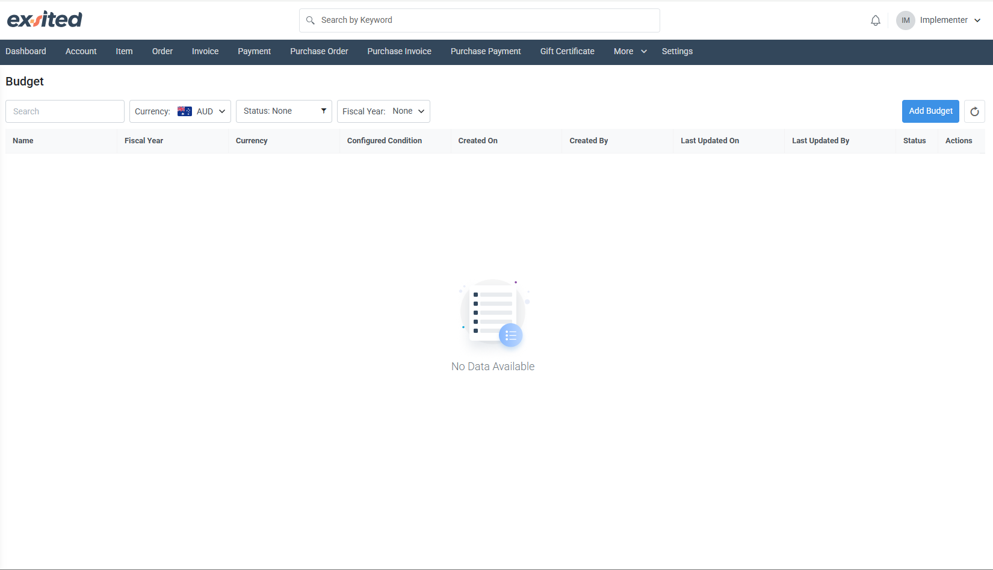This screenshot has height=570, width=993.
Task: Focus the Search by Keyword field
Action: pos(480,20)
